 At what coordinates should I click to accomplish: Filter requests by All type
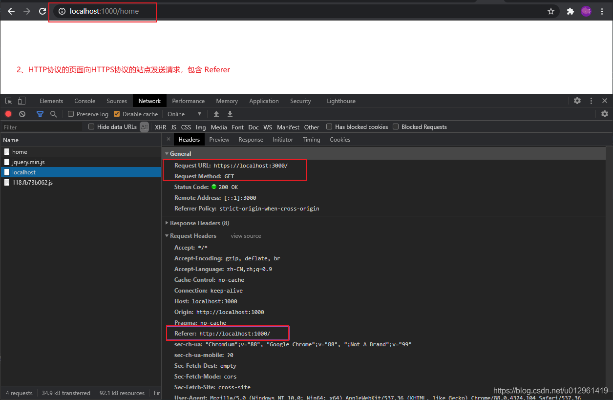click(144, 127)
